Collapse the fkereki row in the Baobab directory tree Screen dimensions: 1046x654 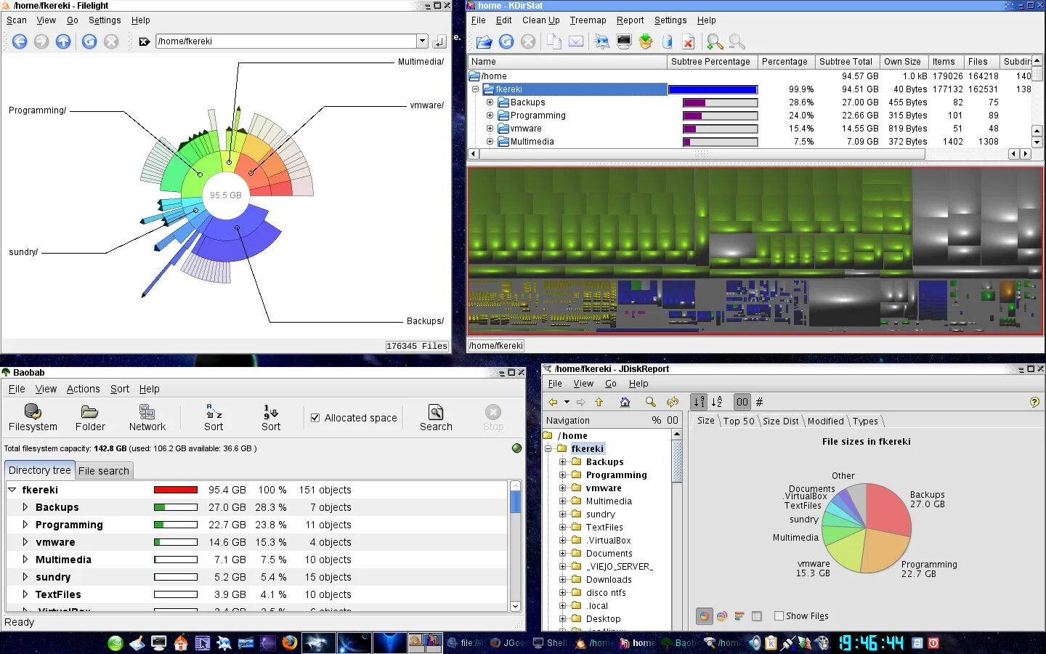(x=12, y=490)
